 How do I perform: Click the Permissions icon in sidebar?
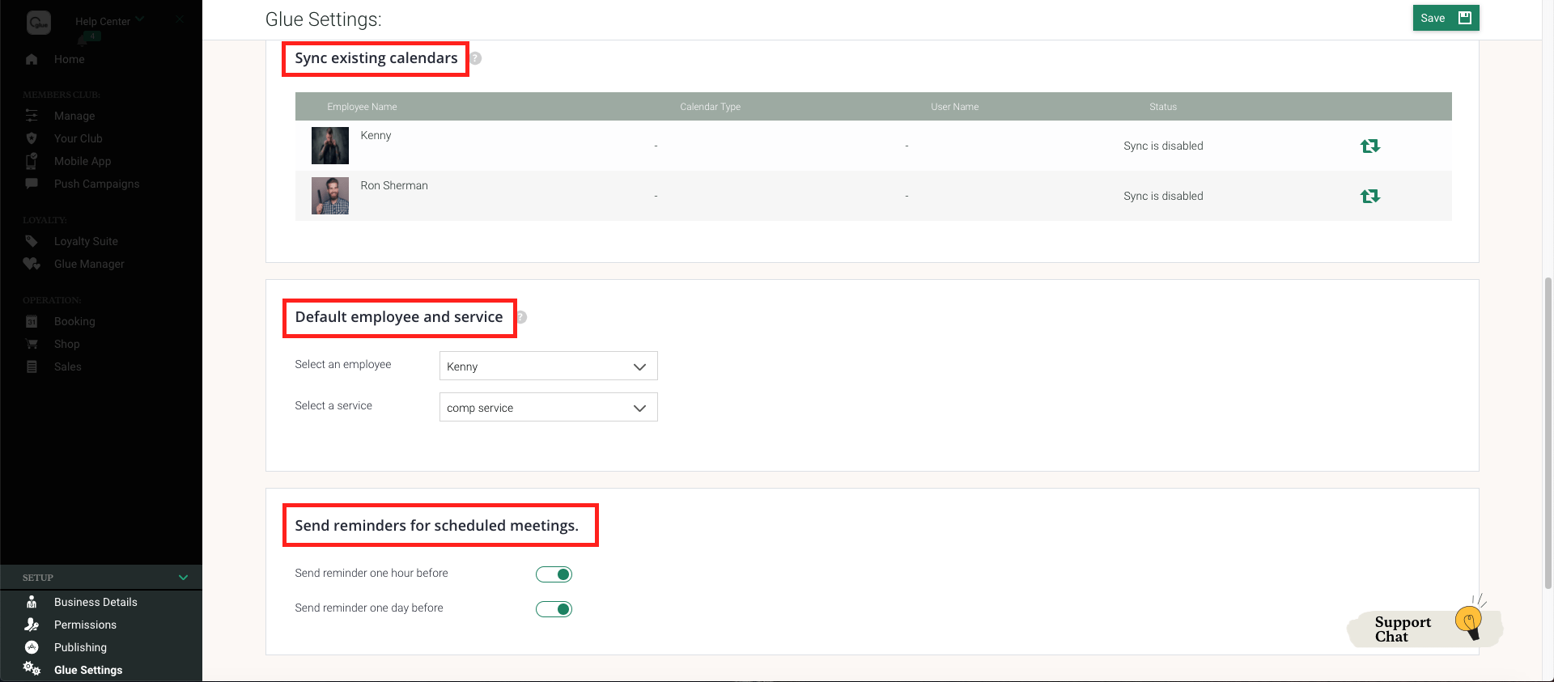pos(32,625)
